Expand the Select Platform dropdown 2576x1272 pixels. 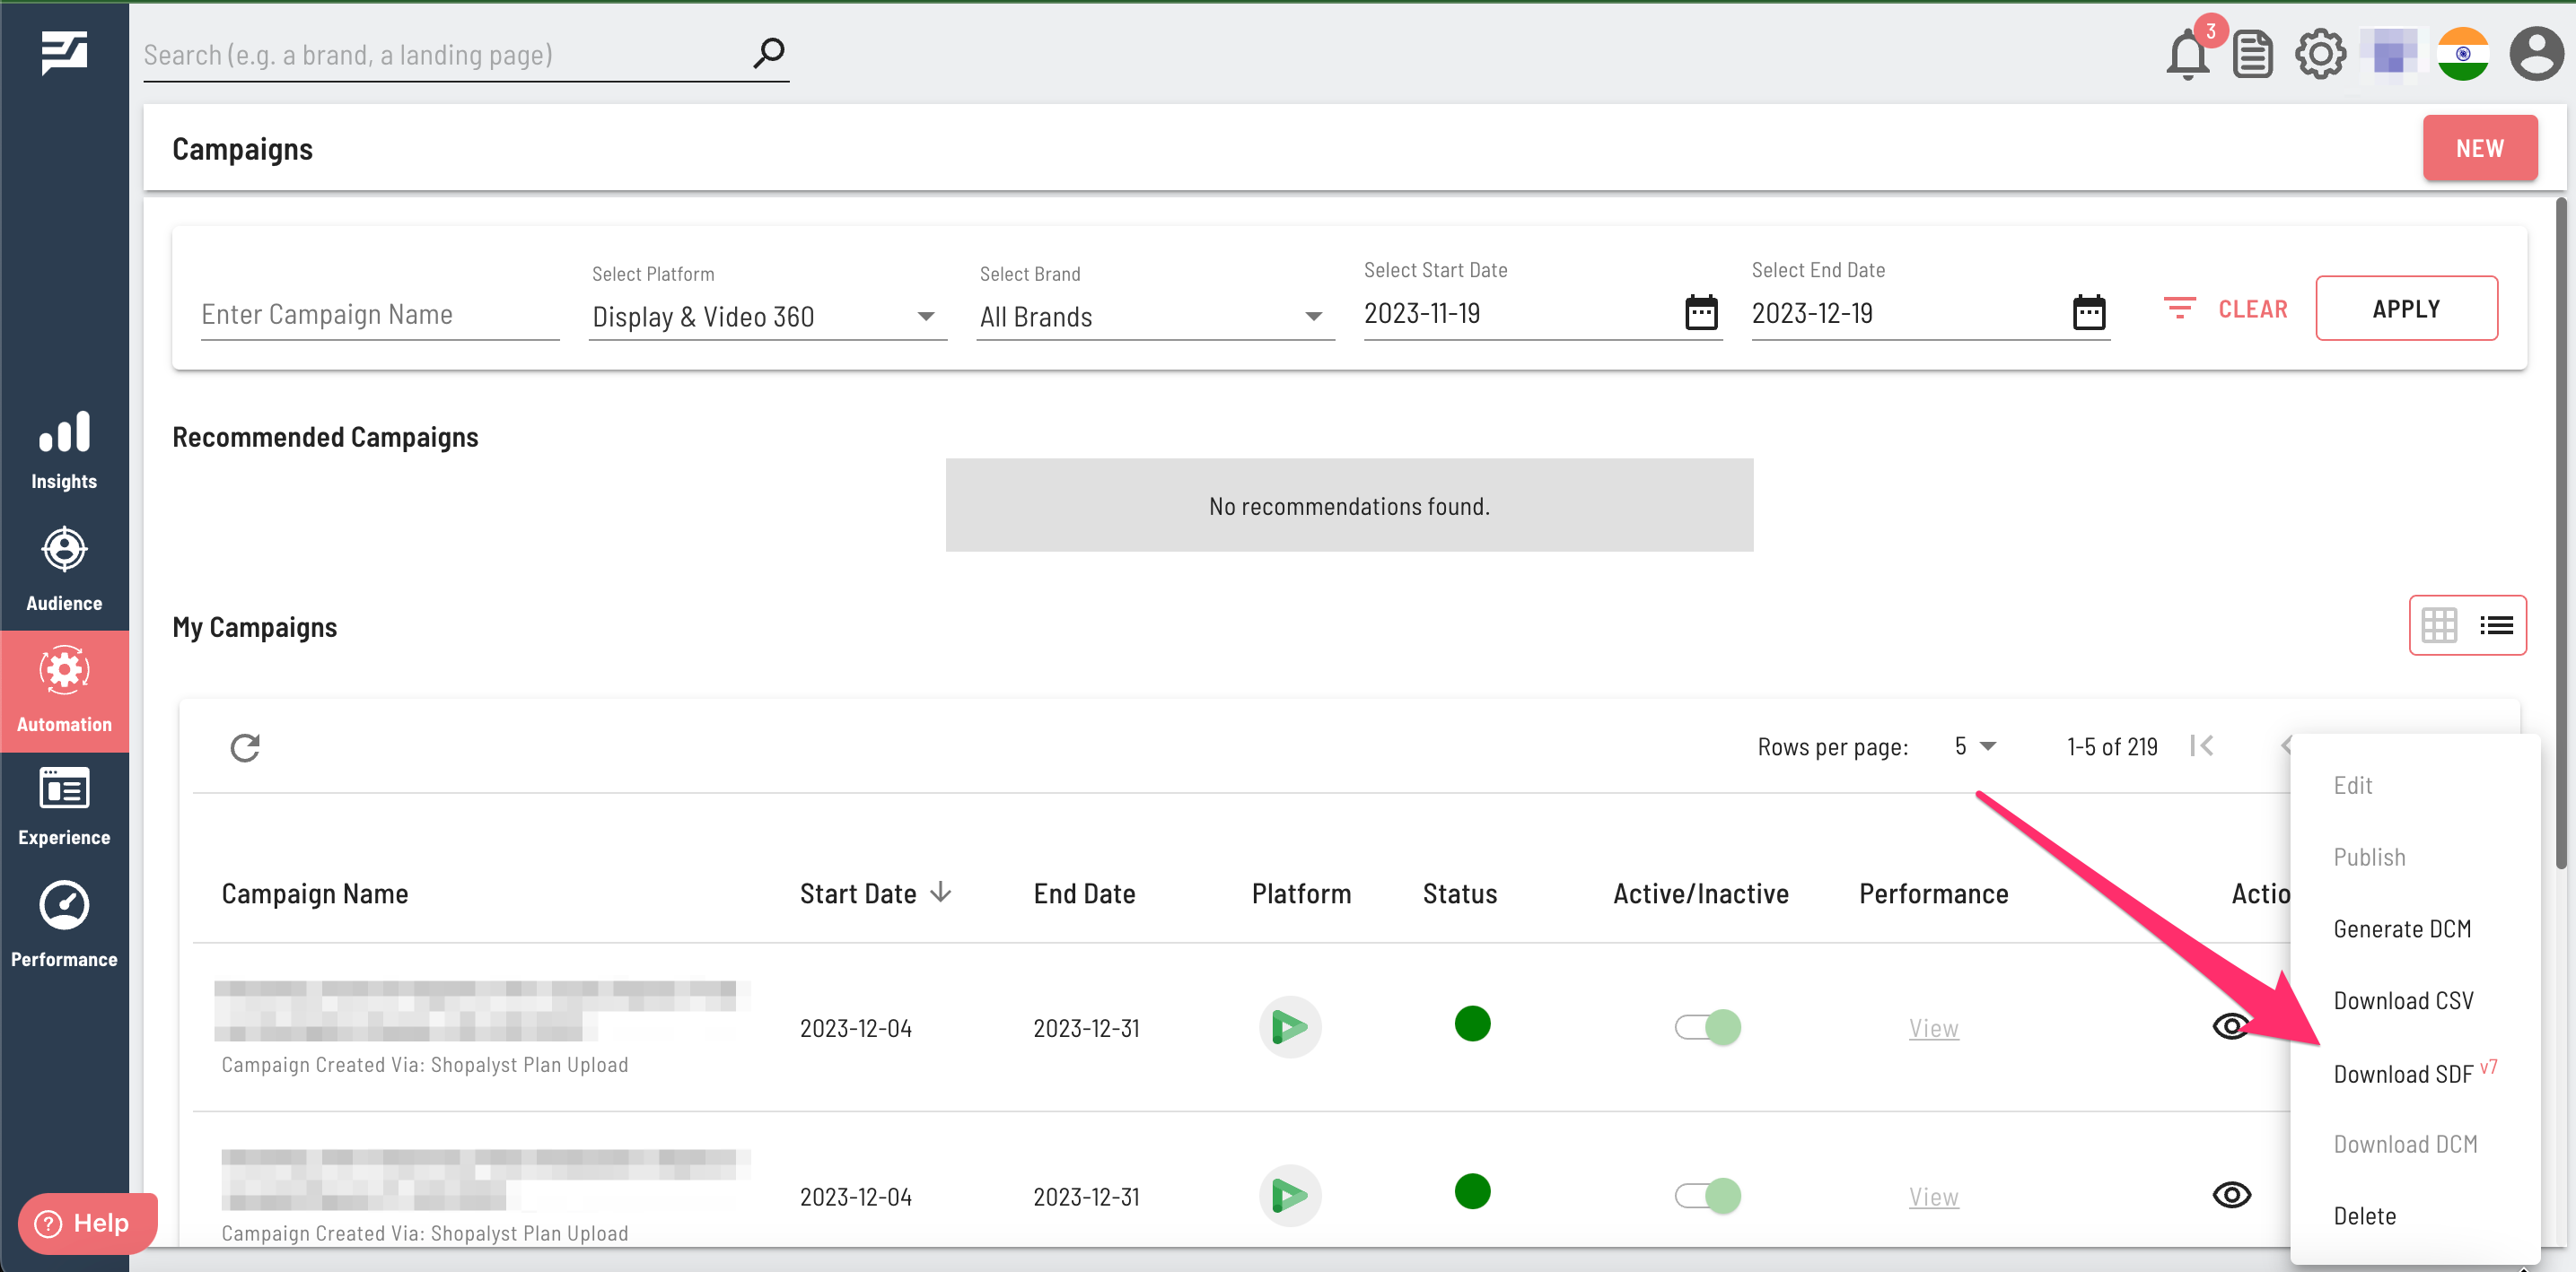point(767,317)
